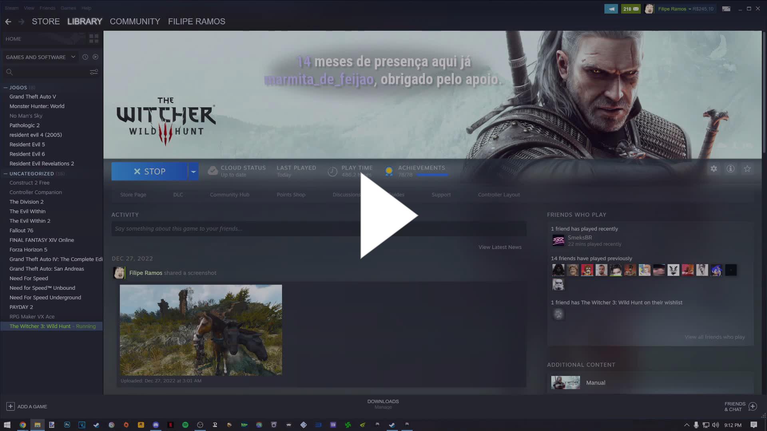Screen dimensions: 767x431
Task: Stop the running Witcher 3 game
Action: point(149,172)
